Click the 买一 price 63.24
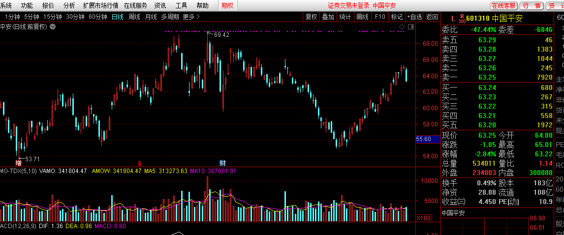The image size is (564, 235). pyautogui.click(x=487, y=88)
